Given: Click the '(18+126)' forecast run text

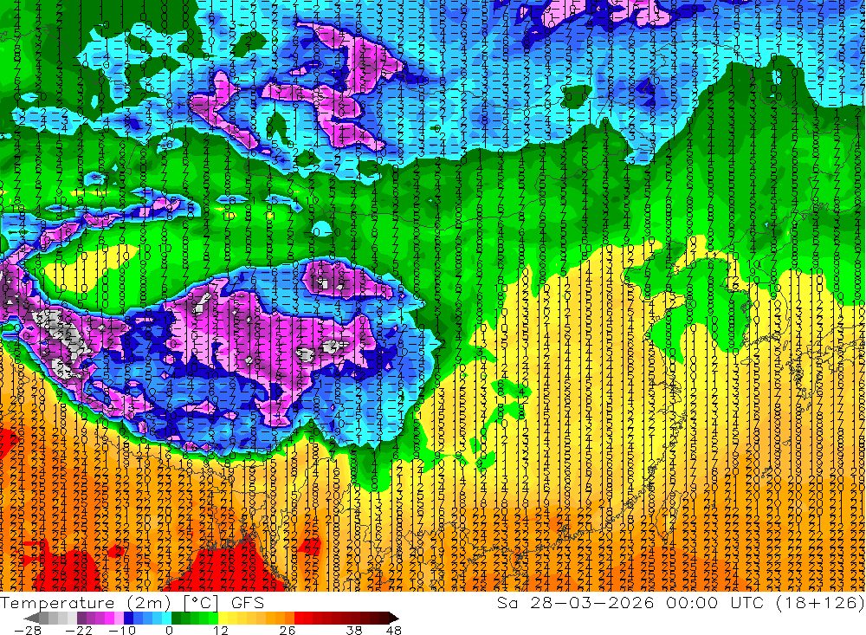Looking at the screenshot, I should [819, 603].
